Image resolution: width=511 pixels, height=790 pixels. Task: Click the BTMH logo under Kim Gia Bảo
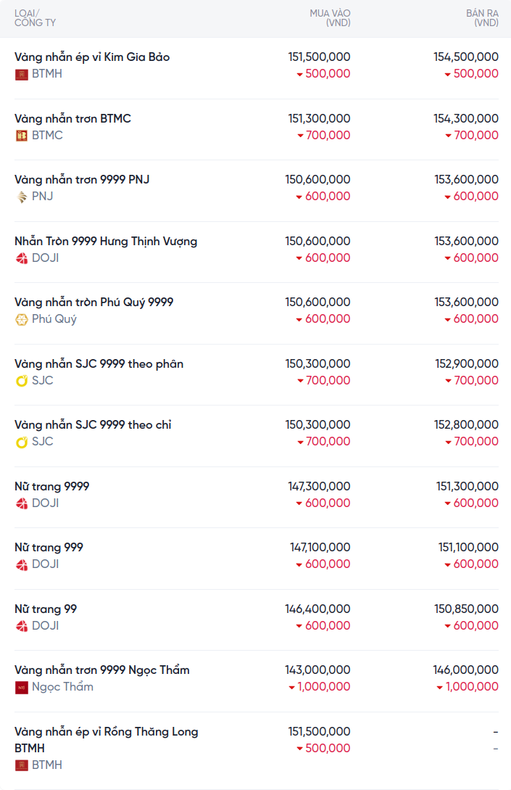[22, 74]
